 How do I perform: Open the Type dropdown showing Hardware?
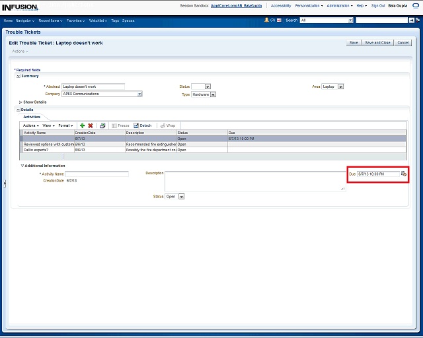213,94
